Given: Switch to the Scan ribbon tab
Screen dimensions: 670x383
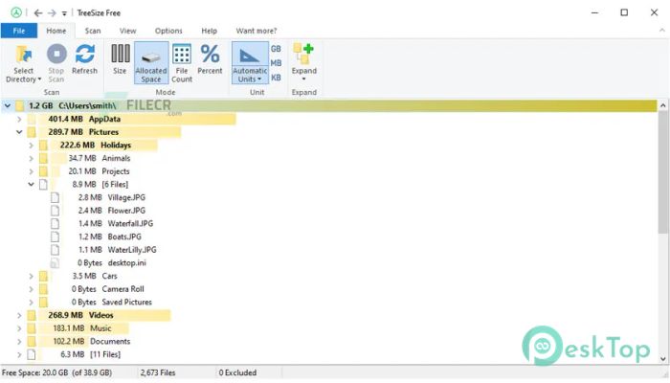Looking at the screenshot, I should [93, 31].
